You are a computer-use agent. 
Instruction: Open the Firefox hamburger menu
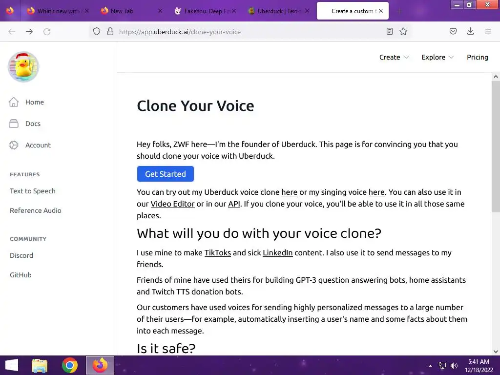(488, 31)
